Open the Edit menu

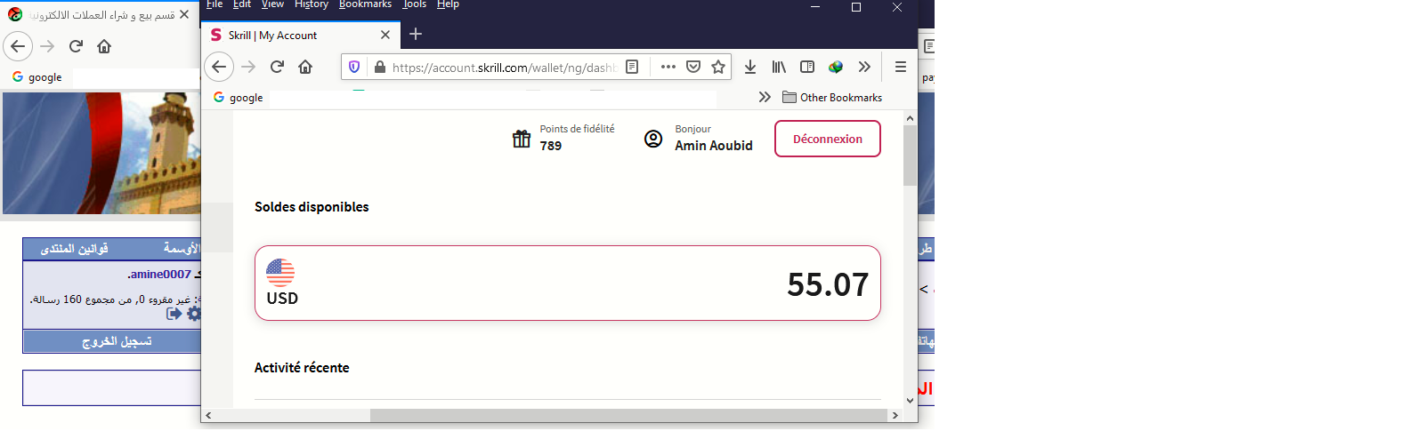pos(242,4)
